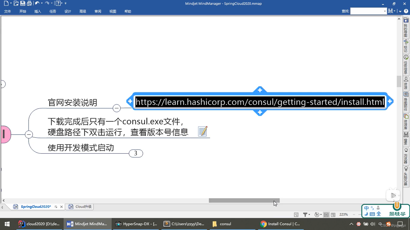Image resolution: width=410 pixels, height=230 pixels.
Task: Open the 任务信息 side panel
Action: [x=406, y=64]
